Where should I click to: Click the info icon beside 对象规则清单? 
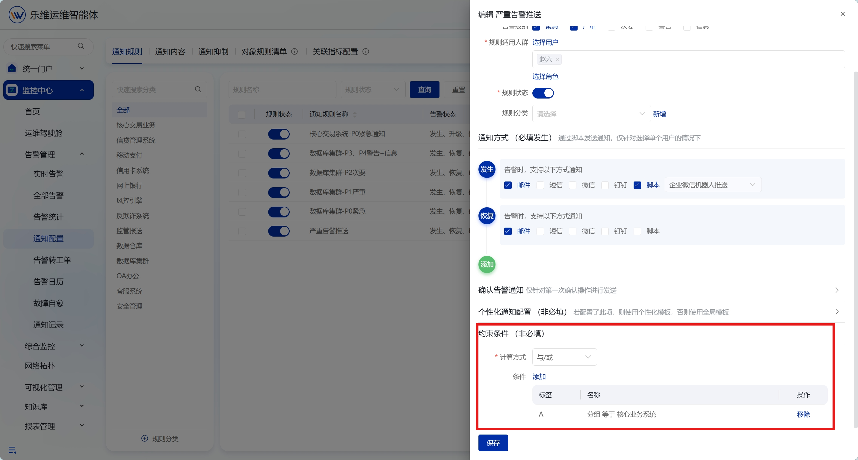(x=294, y=52)
